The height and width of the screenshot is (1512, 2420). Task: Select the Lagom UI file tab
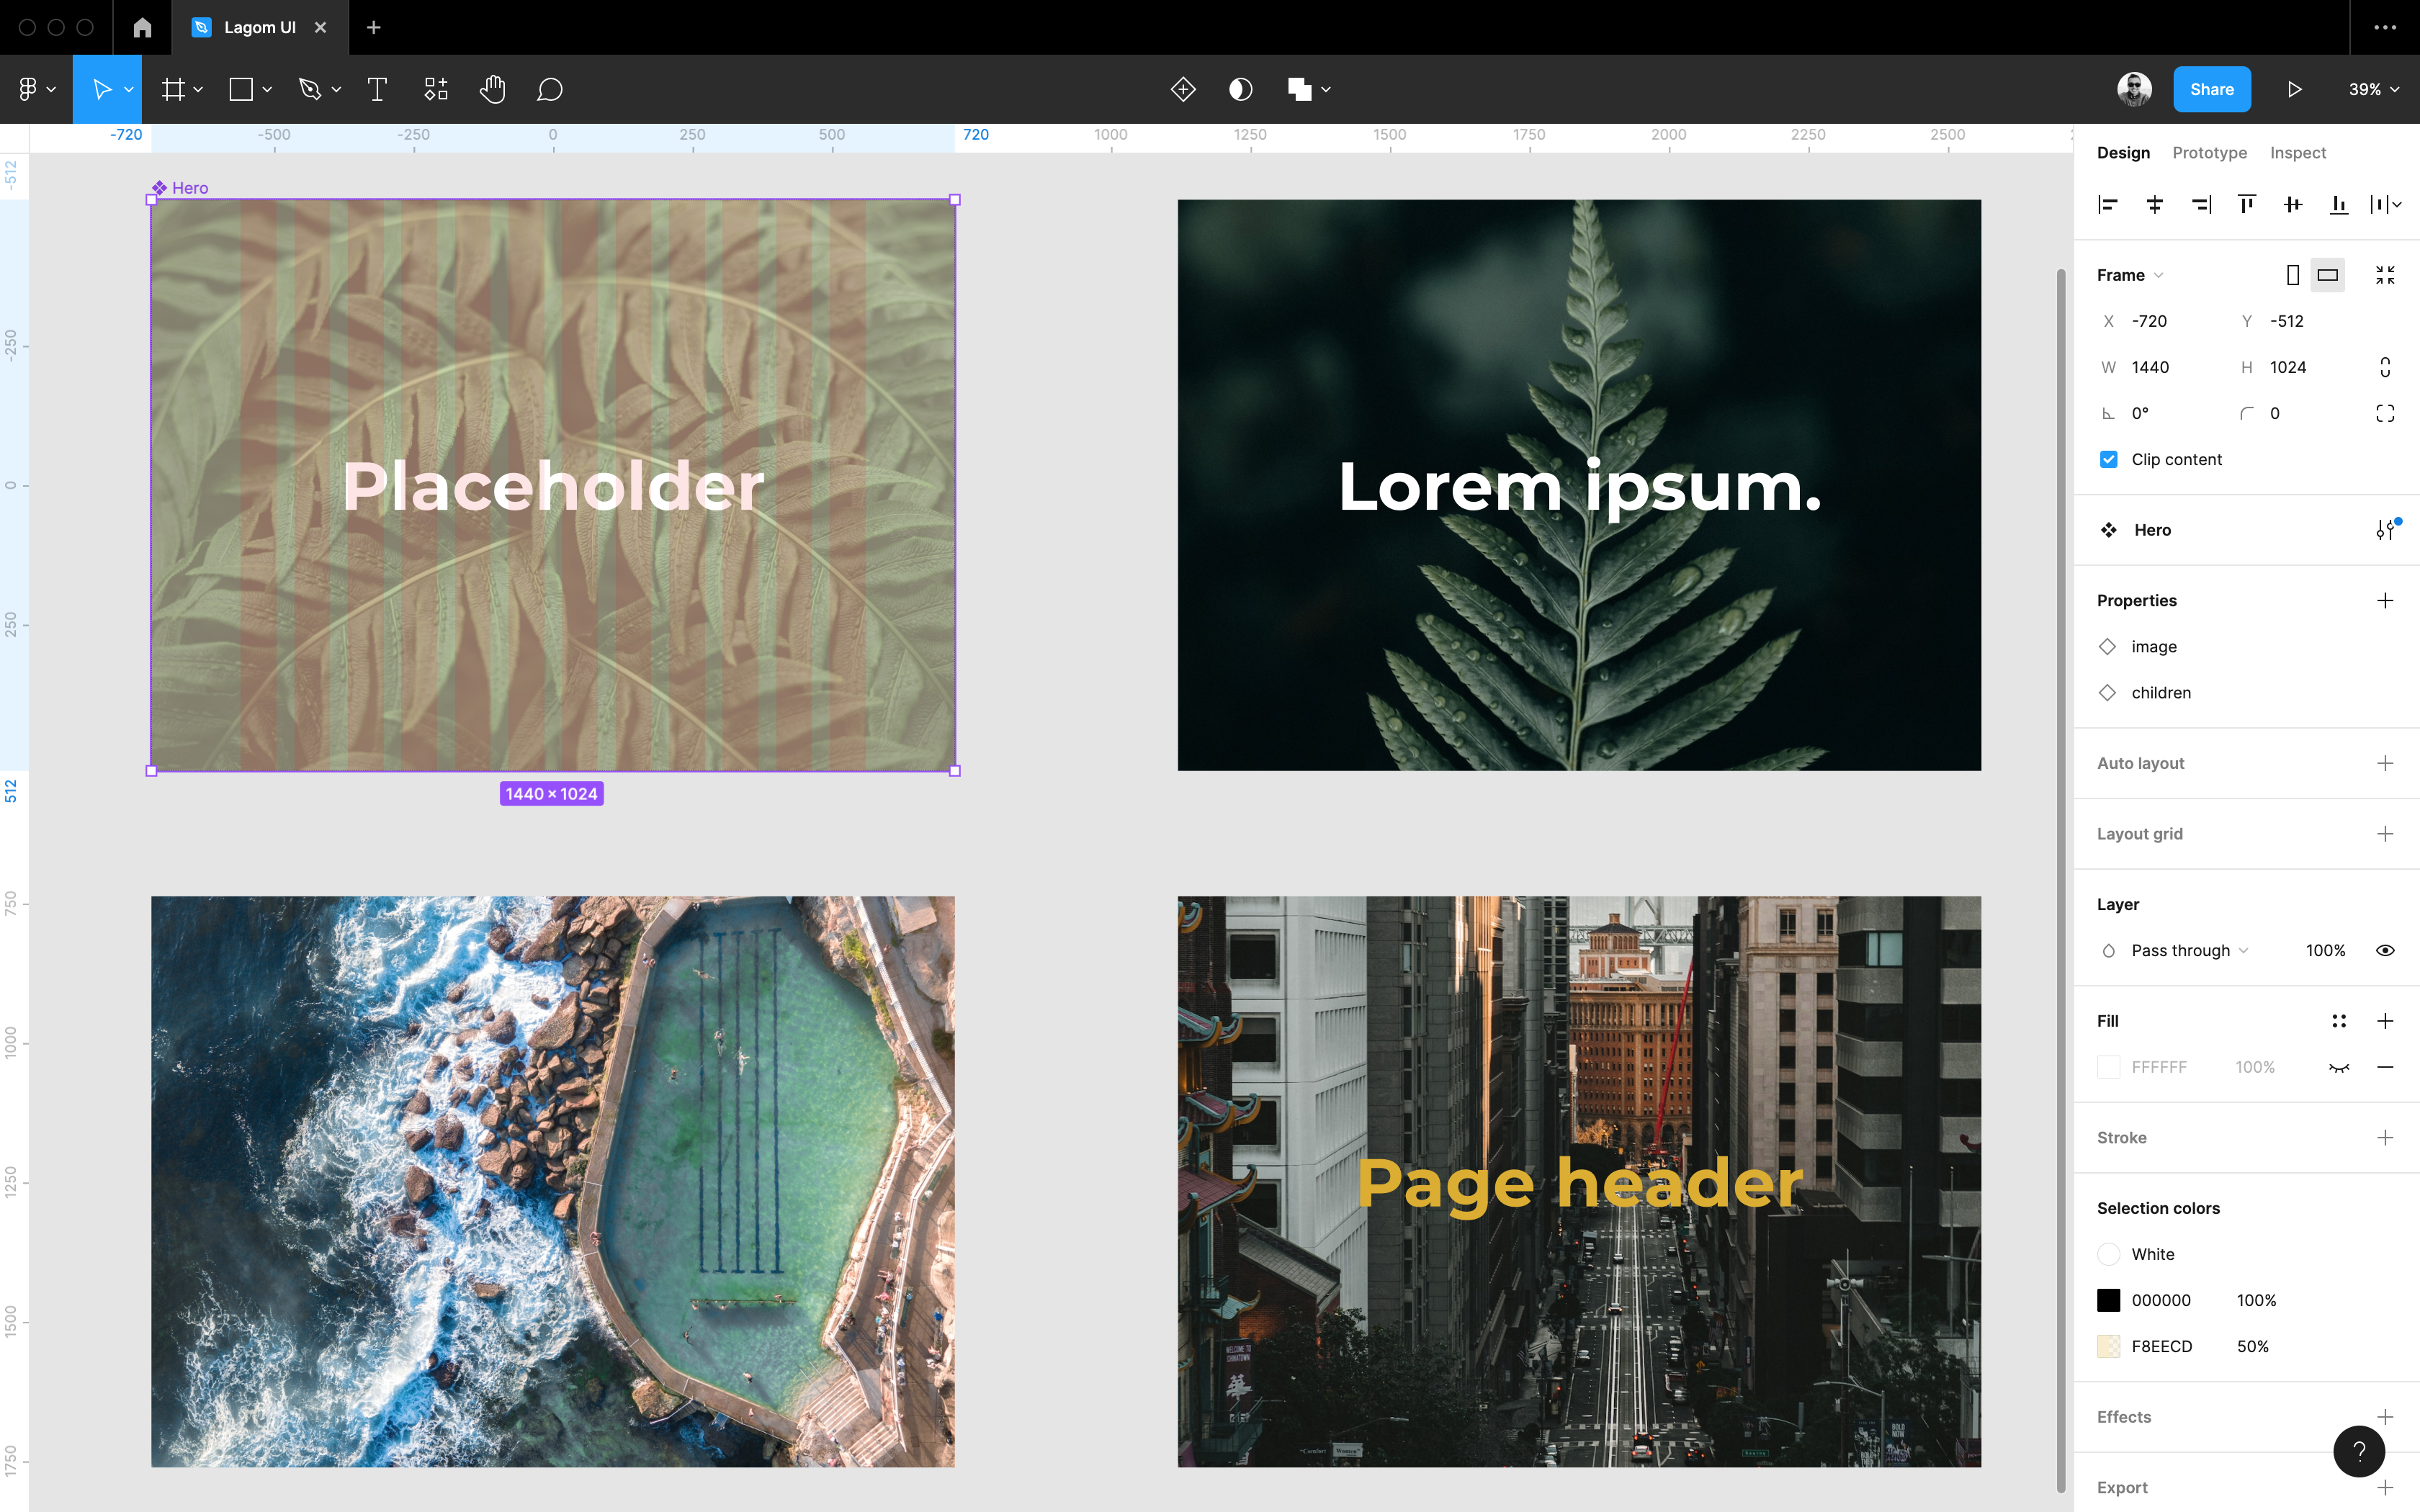[259, 28]
